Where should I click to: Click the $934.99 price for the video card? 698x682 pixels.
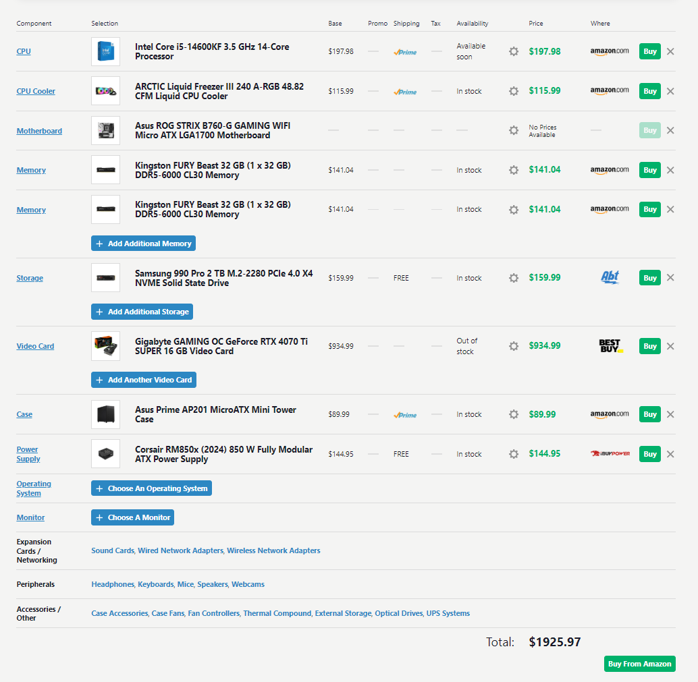pos(544,345)
